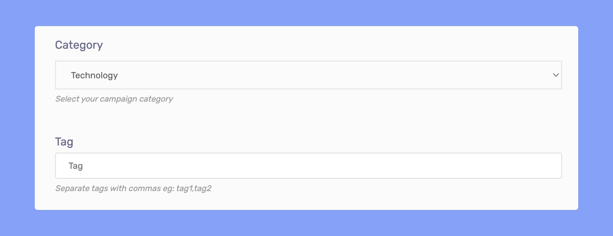Click the word 'campaign' in the category hint
Image resolution: width=613 pixels, height=236 pixels.
(x=118, y=99)
